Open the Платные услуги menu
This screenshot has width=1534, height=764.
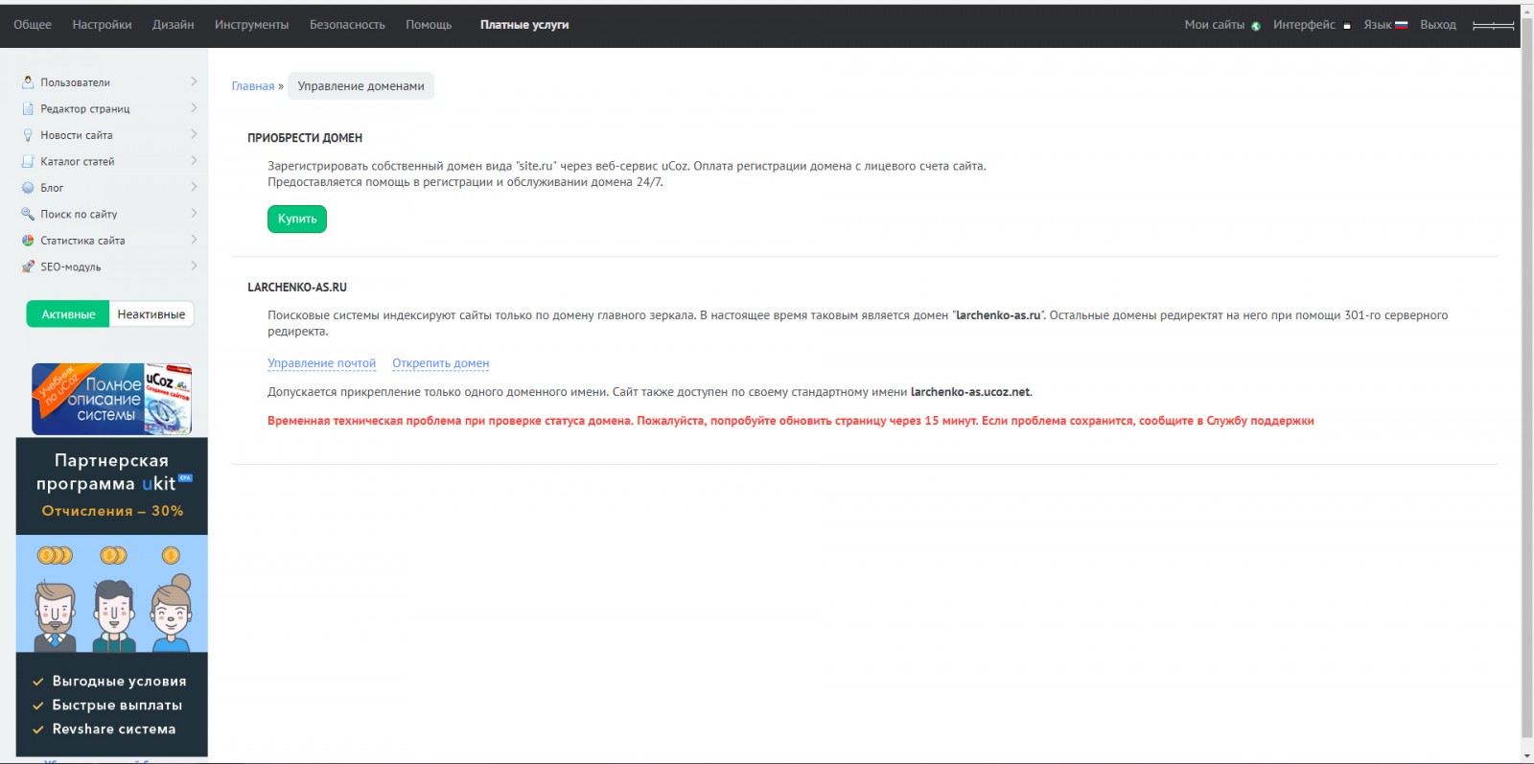(x=524, y=25)
